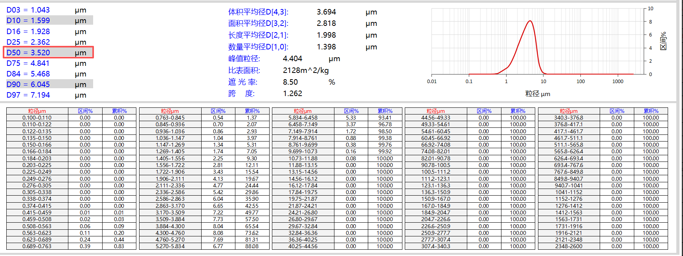Click the 遮光率 label

(x=242, y=82)
